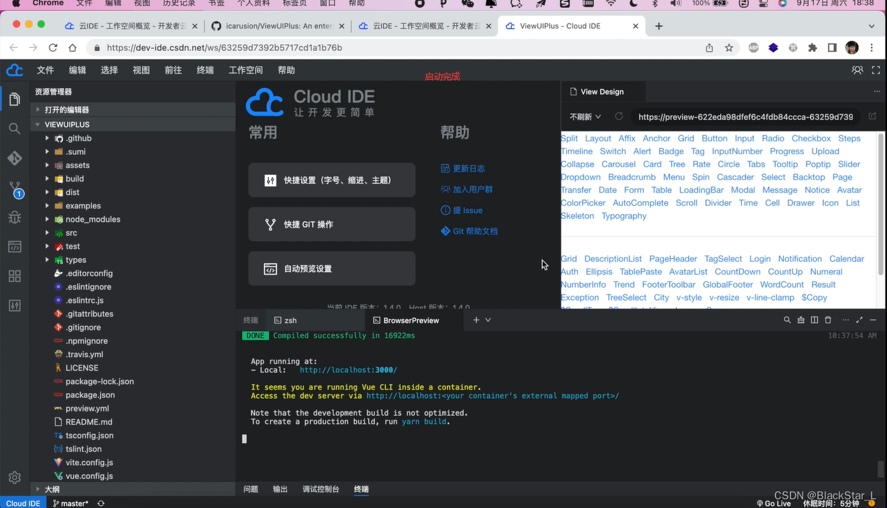Open the Button component link in preview
The height and width of the screenshot is (508, 887).
(x=714, y=138)
